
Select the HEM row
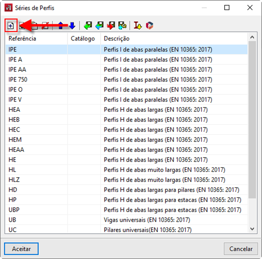tap(127, 139)
